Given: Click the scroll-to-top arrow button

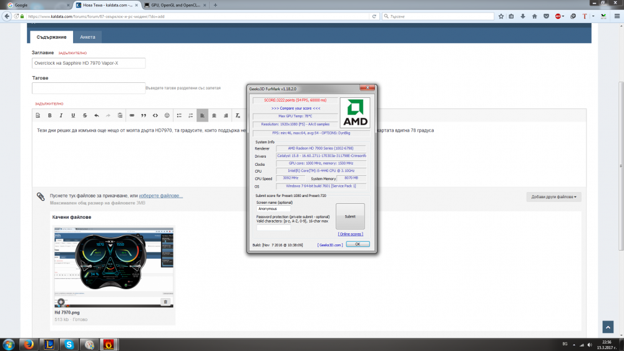Looking at the screenshot, I should pyautogui.click(x=608, y=327).
